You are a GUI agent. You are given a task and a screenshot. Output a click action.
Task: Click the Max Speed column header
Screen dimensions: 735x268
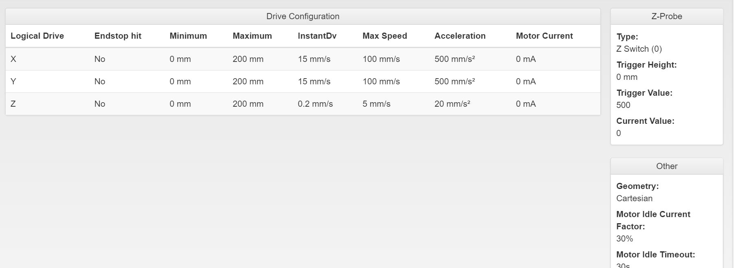(385, 36)
